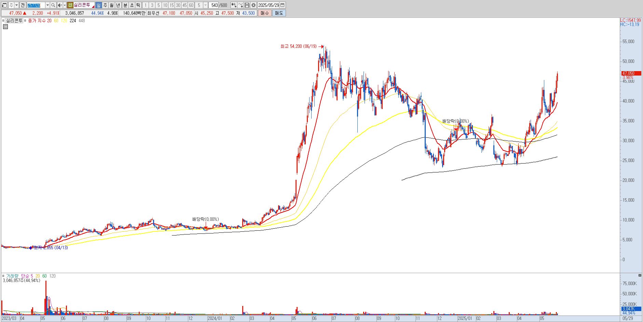The width and height of the screenshot is (643, 322).
Task: Select the 일 daily period
Action: [98, 5]
